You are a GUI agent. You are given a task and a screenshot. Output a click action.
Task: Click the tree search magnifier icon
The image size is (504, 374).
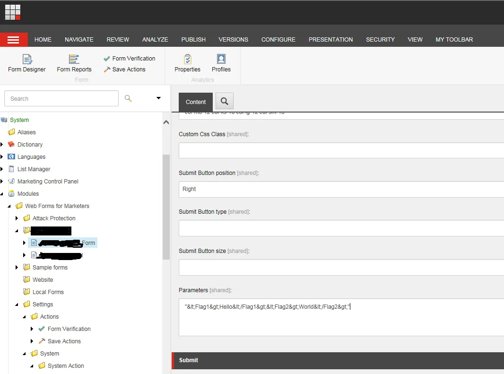pyautogui.click(x=128, y=98)
